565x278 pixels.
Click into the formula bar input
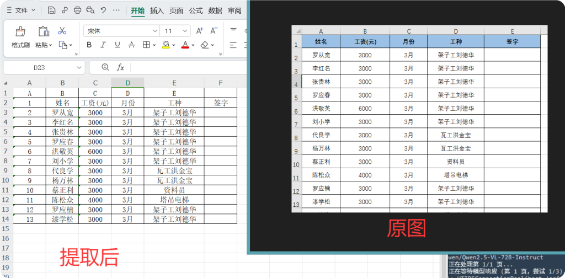click(x=188, y=67)
